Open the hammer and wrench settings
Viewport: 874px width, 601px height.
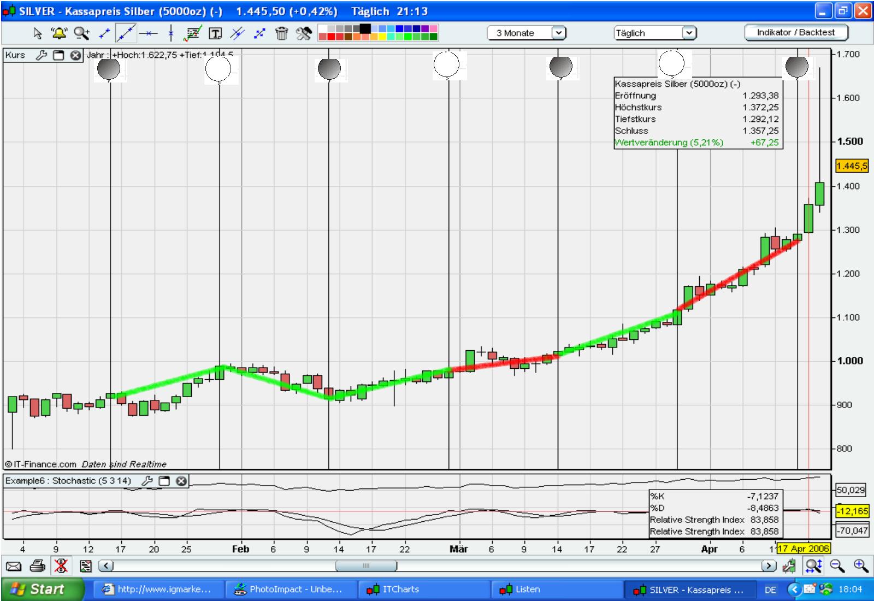point(304,33)
